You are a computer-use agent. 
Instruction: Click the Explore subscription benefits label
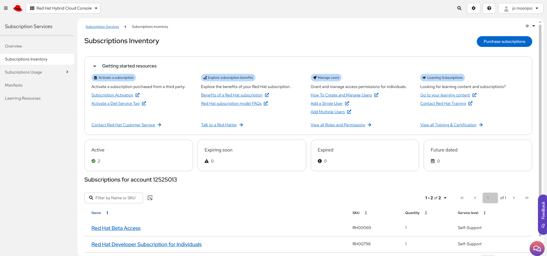point(228,78)
